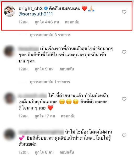The image size is (134, 161).
Task: Like the comment praising the sweet story
Action: [124, 52]
